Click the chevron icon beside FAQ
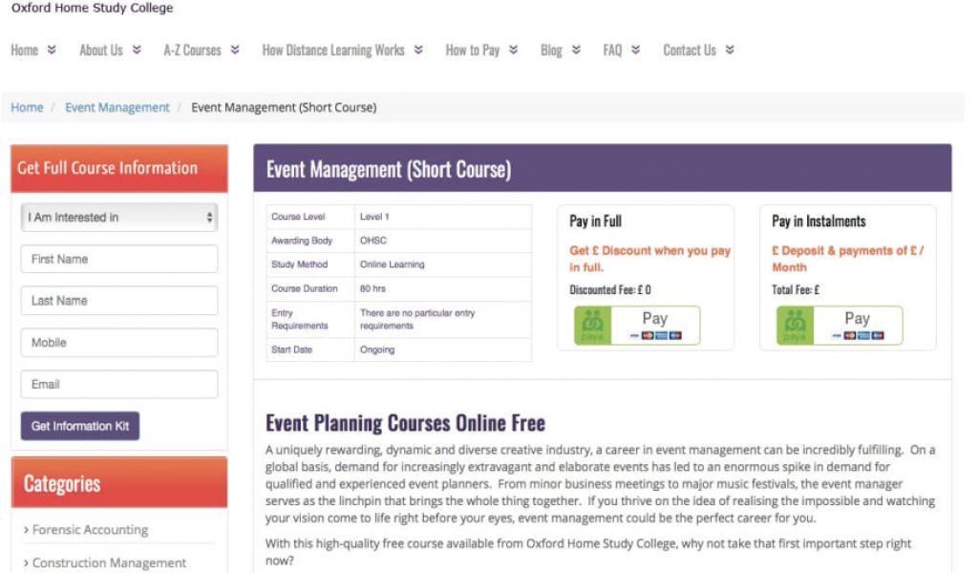 pos(635,51)
